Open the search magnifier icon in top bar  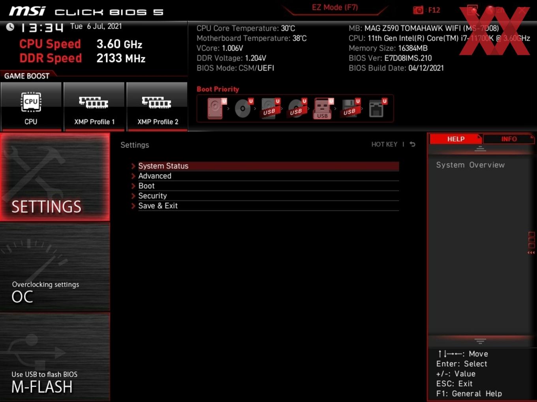tap(473, 10)
